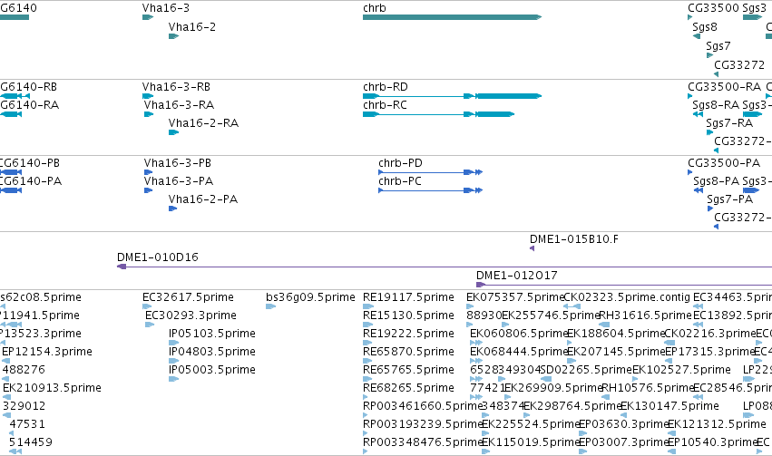Viewport: 772px width, 456px height.
Task: Select the EK210913.5prime EST label
Action: tap(52, 389)
